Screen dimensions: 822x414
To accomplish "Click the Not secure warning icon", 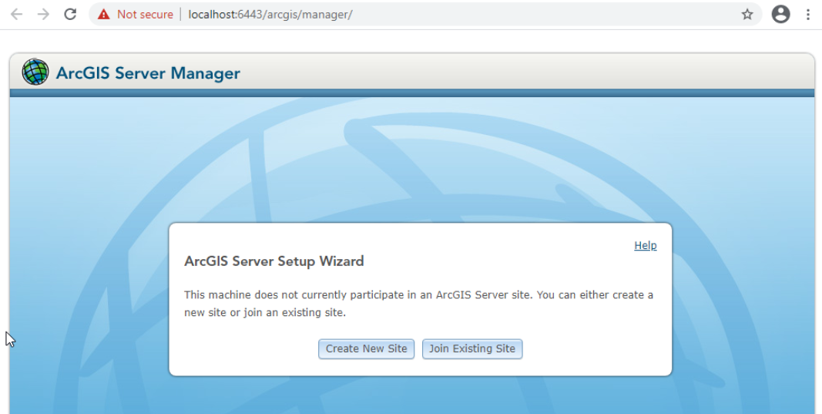I will [104, 14].
